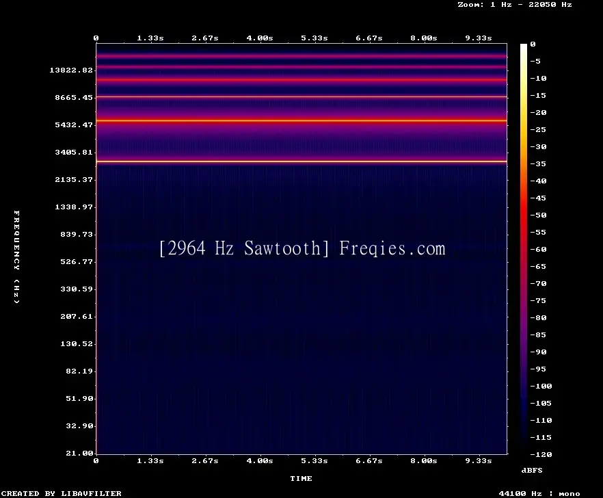Screen dimensions: 603x498
Task: Click the -20 value on the dBFS scale
Action: coord(538,112)
